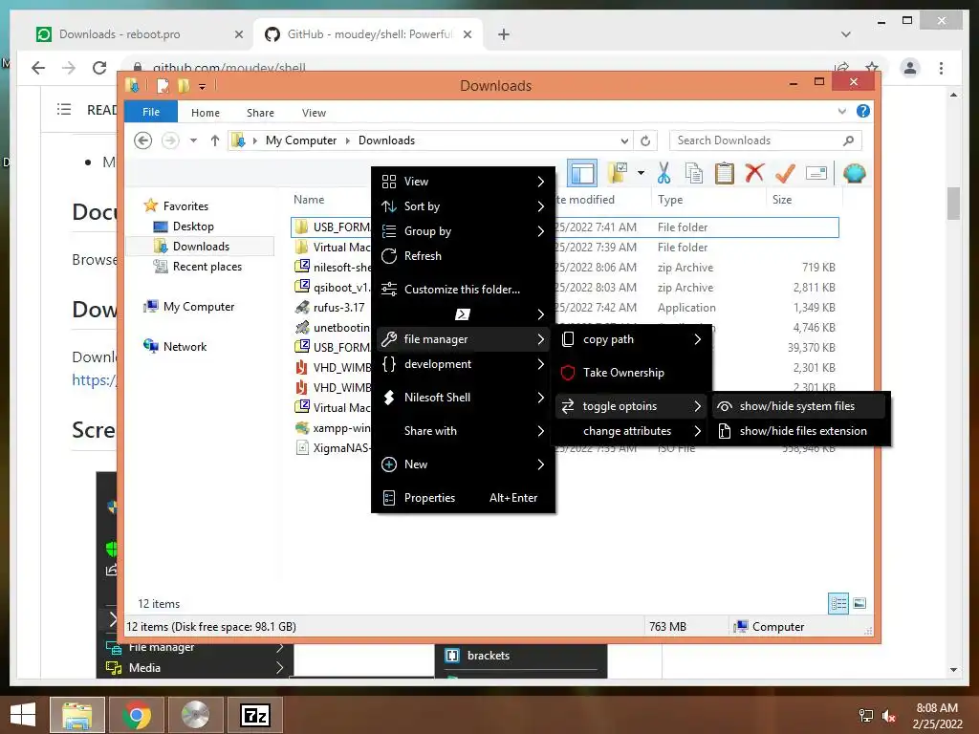The width and height of the screenshot is (979, 734).
Task: Click the Search Downloads field
Action: coord(766,140)
